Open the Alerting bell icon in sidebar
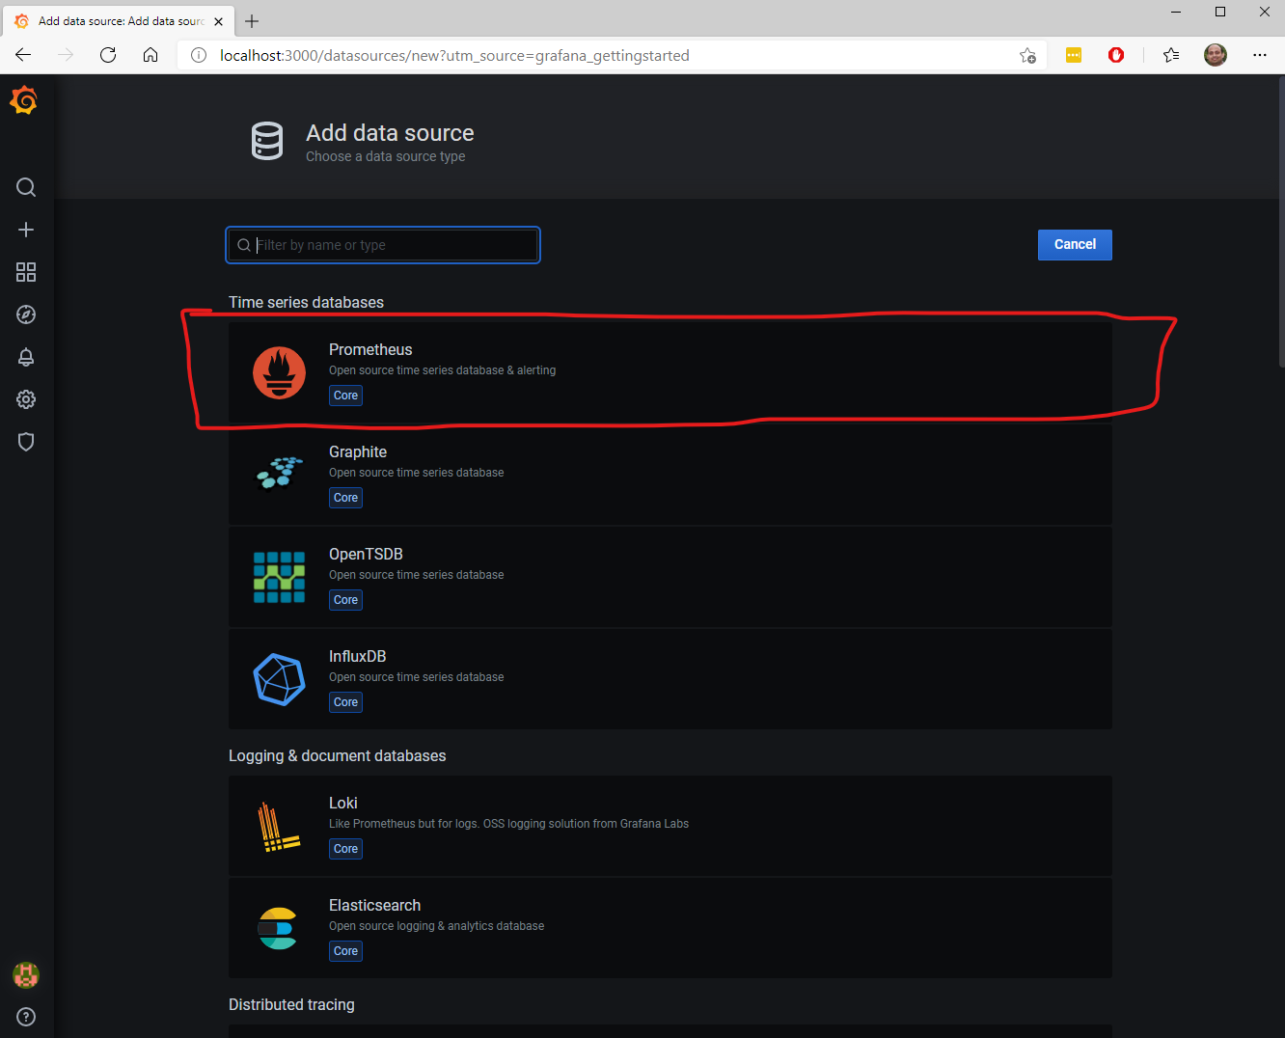 tap(26, 357)
